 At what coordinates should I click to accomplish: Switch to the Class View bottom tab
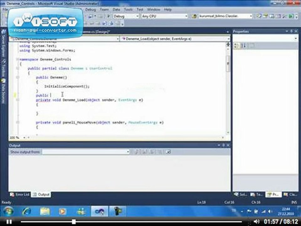click(290, 195)
